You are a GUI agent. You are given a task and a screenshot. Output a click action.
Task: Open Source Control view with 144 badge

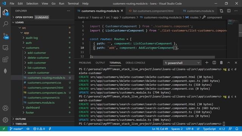click(x=5, y=36)
